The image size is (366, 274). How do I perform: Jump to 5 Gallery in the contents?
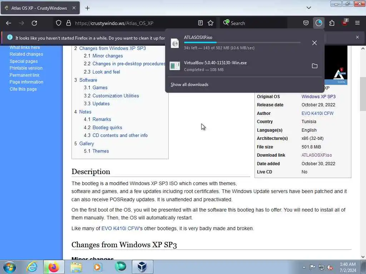click(x=86, y=143)
